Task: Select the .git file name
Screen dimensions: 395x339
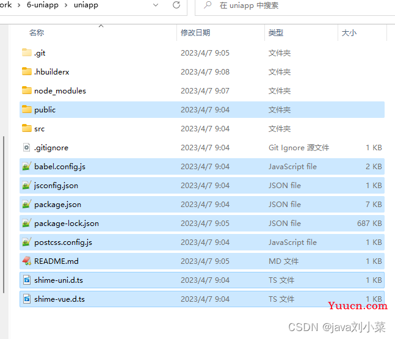Action: 40,53
